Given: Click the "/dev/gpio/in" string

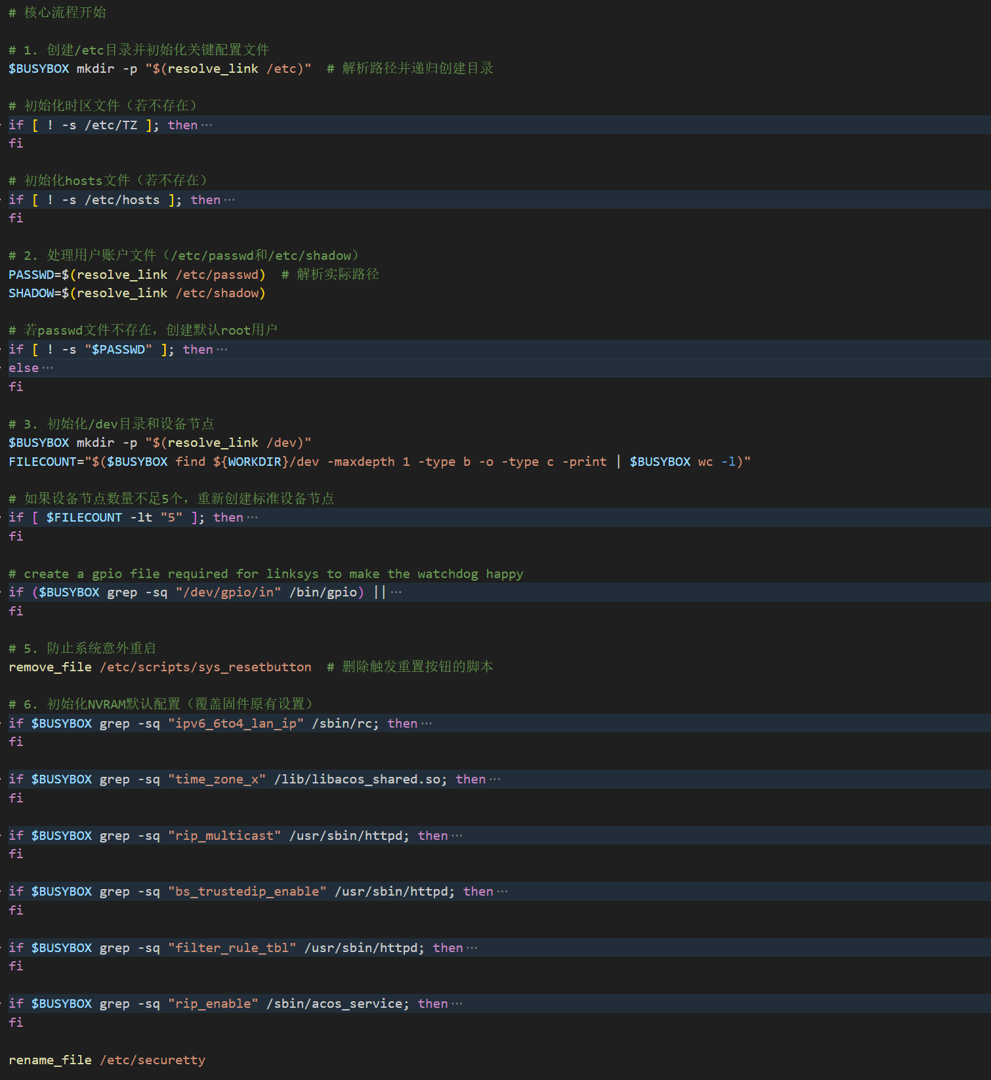Looking at the screenshot, I should point(228,592).
